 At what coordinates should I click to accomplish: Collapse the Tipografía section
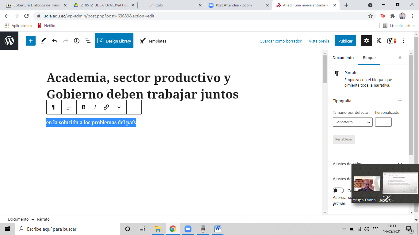(x=400, y=101)
